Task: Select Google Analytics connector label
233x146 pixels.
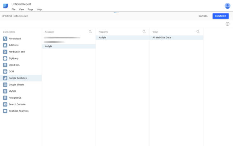Action: 18,78
